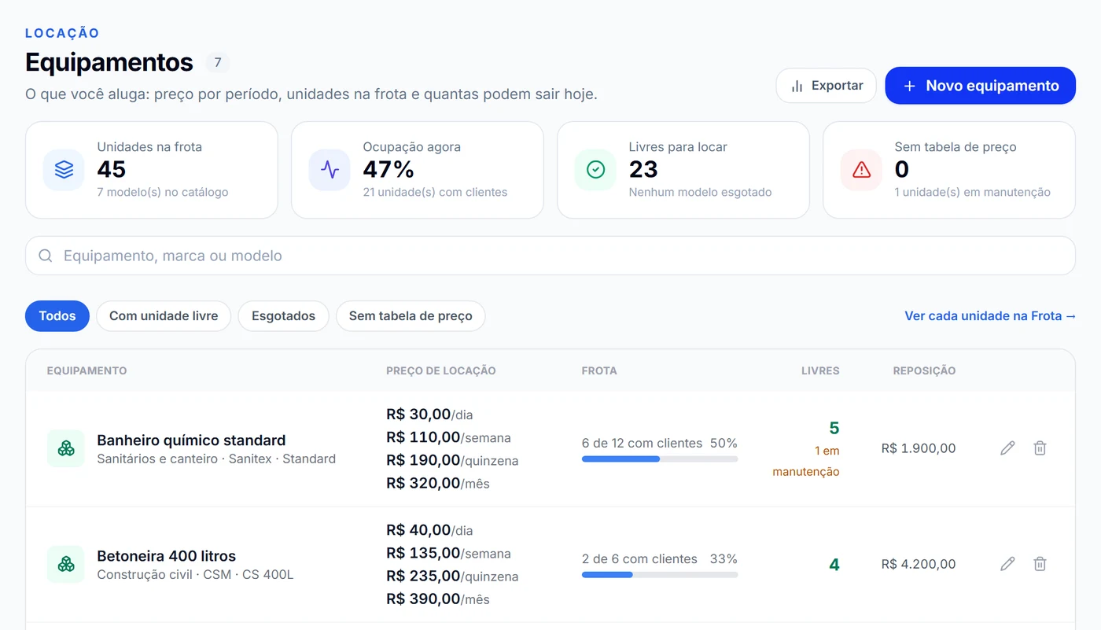Open Ver cada unidade na Frota link
The width and height of the screenshot is (1101, 630).
click(x=990, y=316)
